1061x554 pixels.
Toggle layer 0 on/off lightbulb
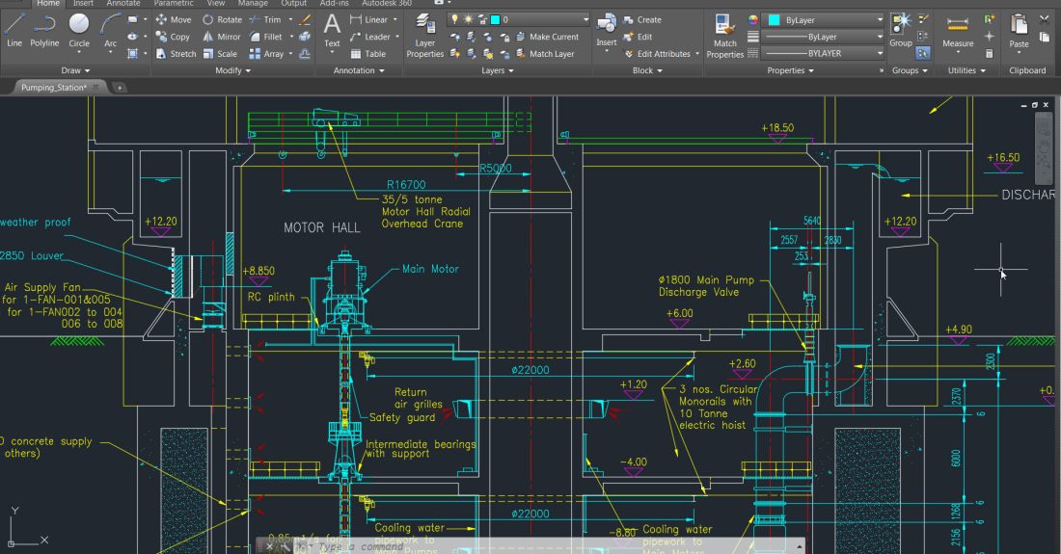[455, 19]
